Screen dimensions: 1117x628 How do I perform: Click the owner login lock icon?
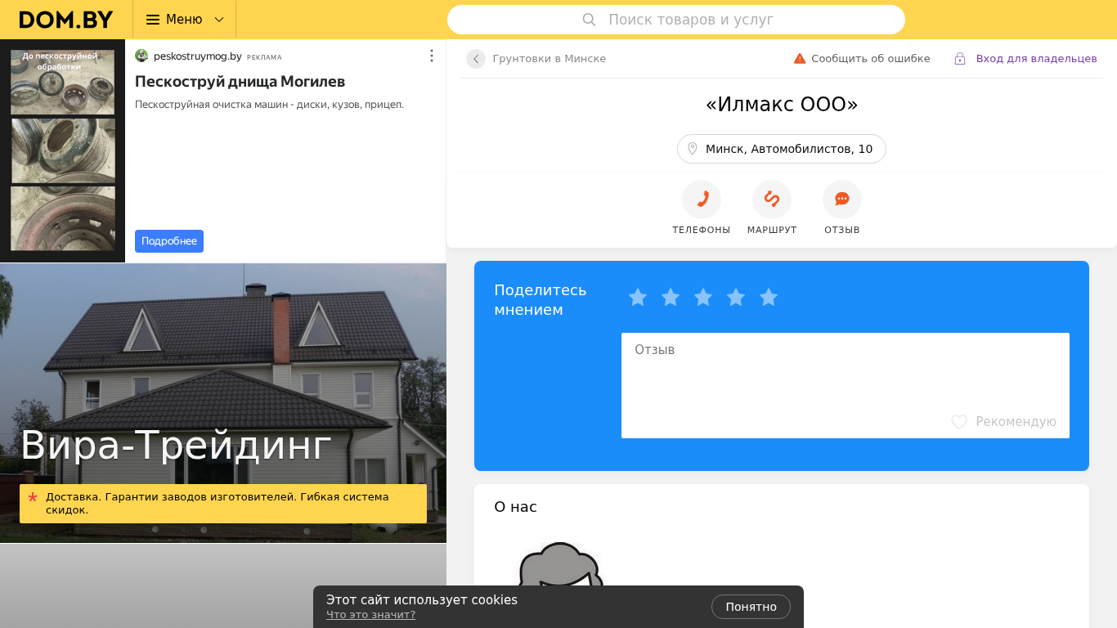[x=960, y=59]
